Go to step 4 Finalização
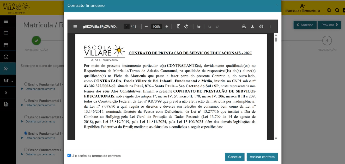 (327, 41)
